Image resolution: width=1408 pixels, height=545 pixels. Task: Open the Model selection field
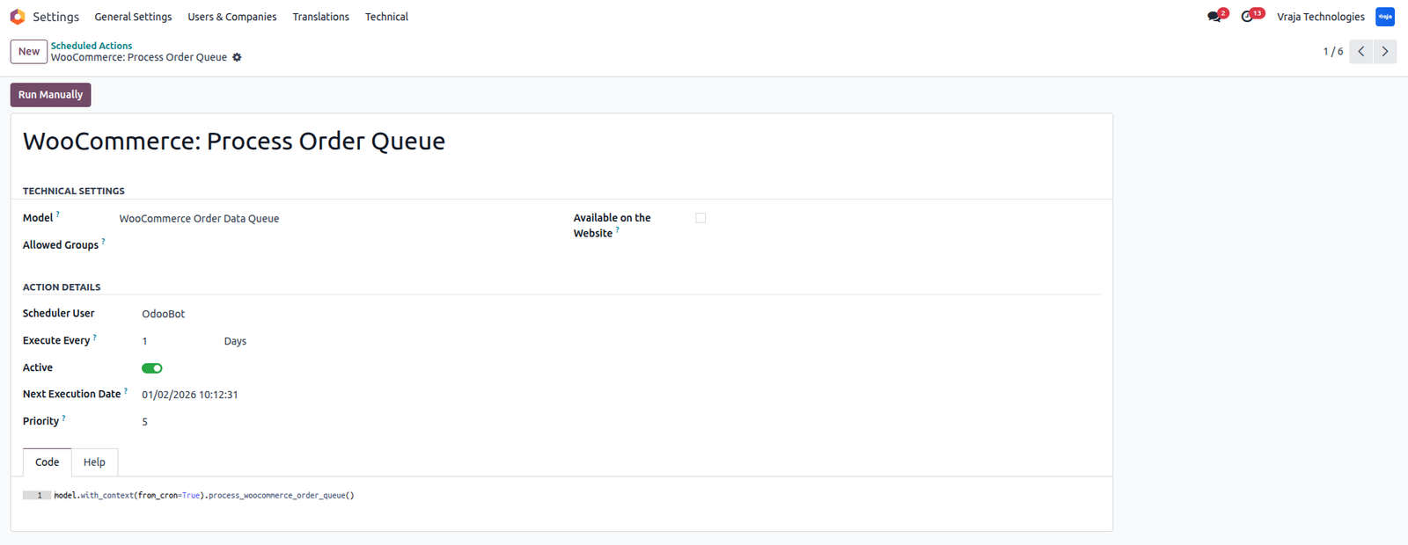[x=334, y=219]
